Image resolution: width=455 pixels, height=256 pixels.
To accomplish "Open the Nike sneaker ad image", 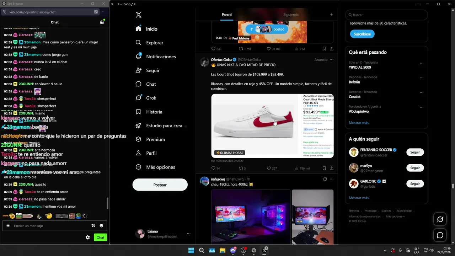I will click(x=272, y=126).
